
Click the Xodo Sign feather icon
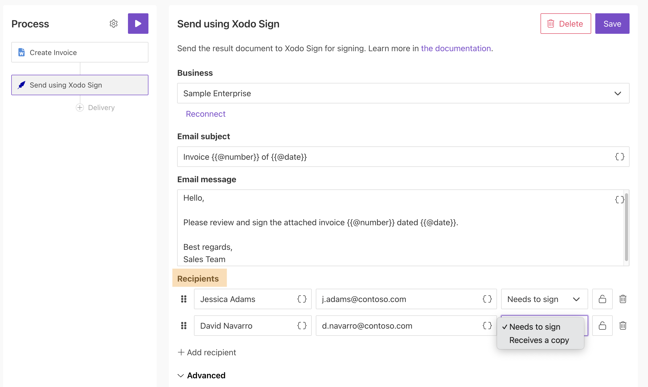point(21,85)
